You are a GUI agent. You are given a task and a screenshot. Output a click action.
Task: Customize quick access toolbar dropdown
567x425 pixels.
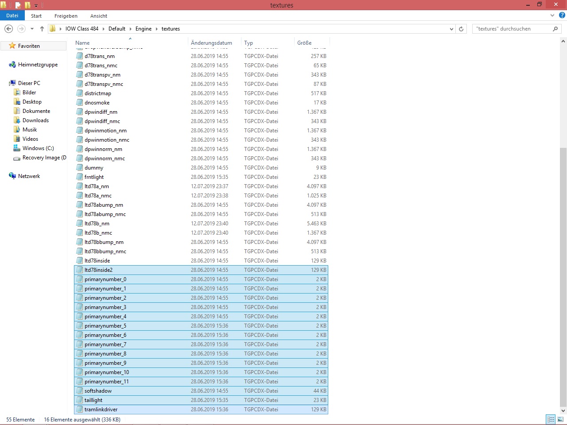[36, 6]
